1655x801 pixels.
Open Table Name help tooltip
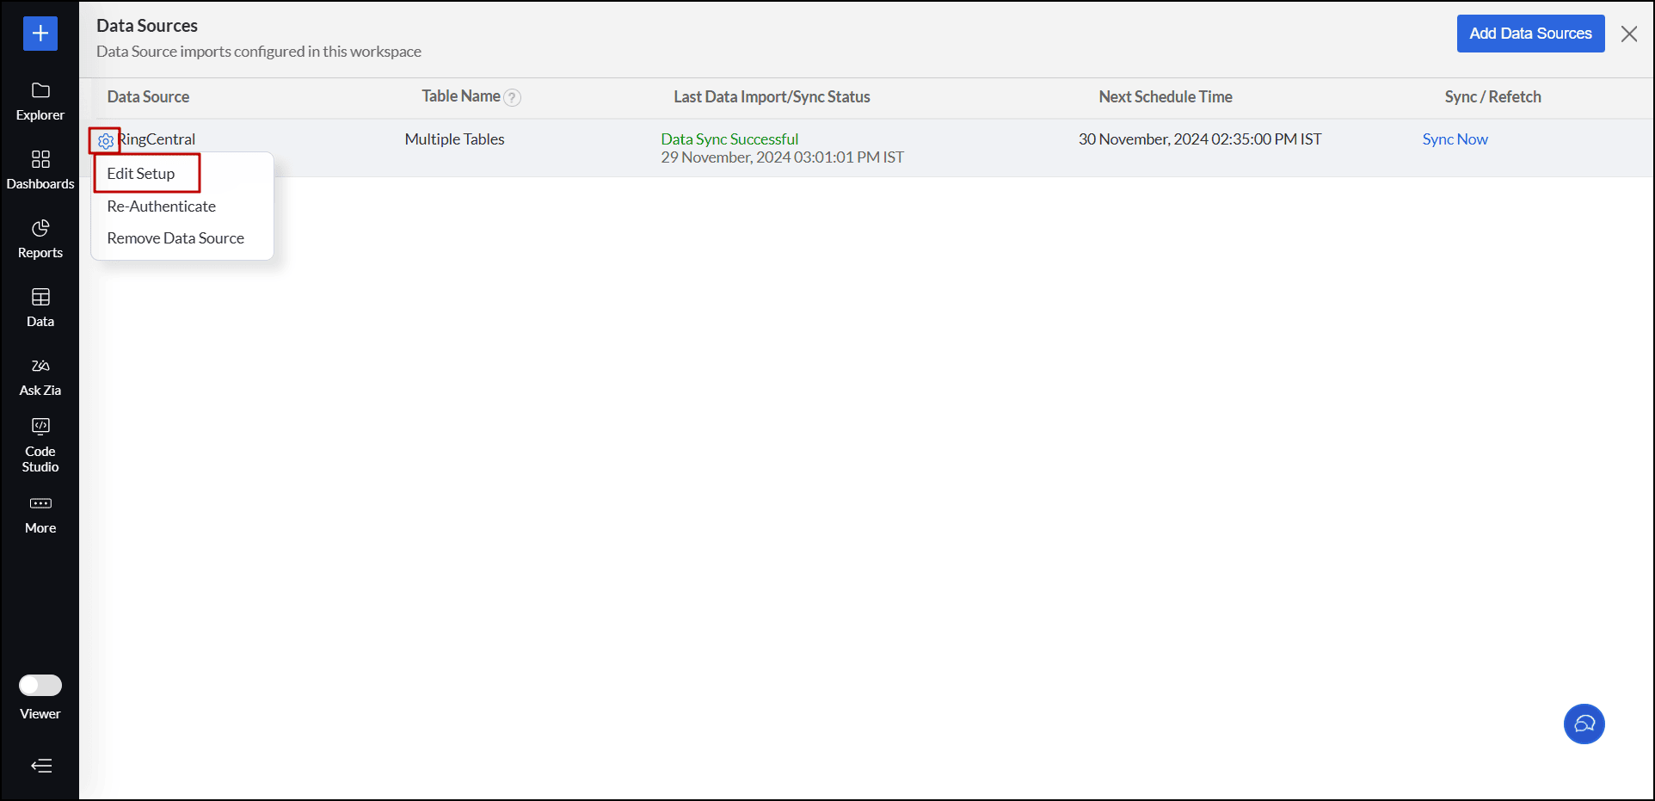click(x=513, y=97)
